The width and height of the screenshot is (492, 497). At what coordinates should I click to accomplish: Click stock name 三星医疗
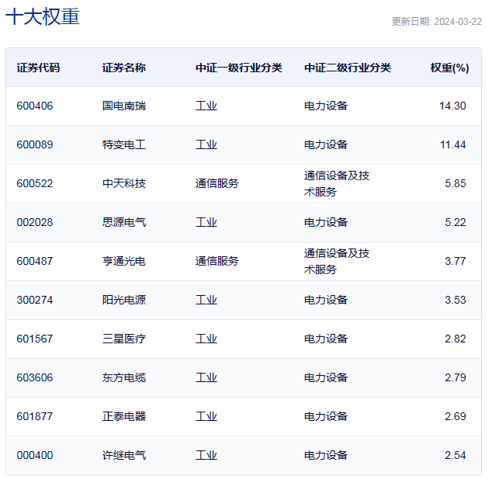[124, 339]
